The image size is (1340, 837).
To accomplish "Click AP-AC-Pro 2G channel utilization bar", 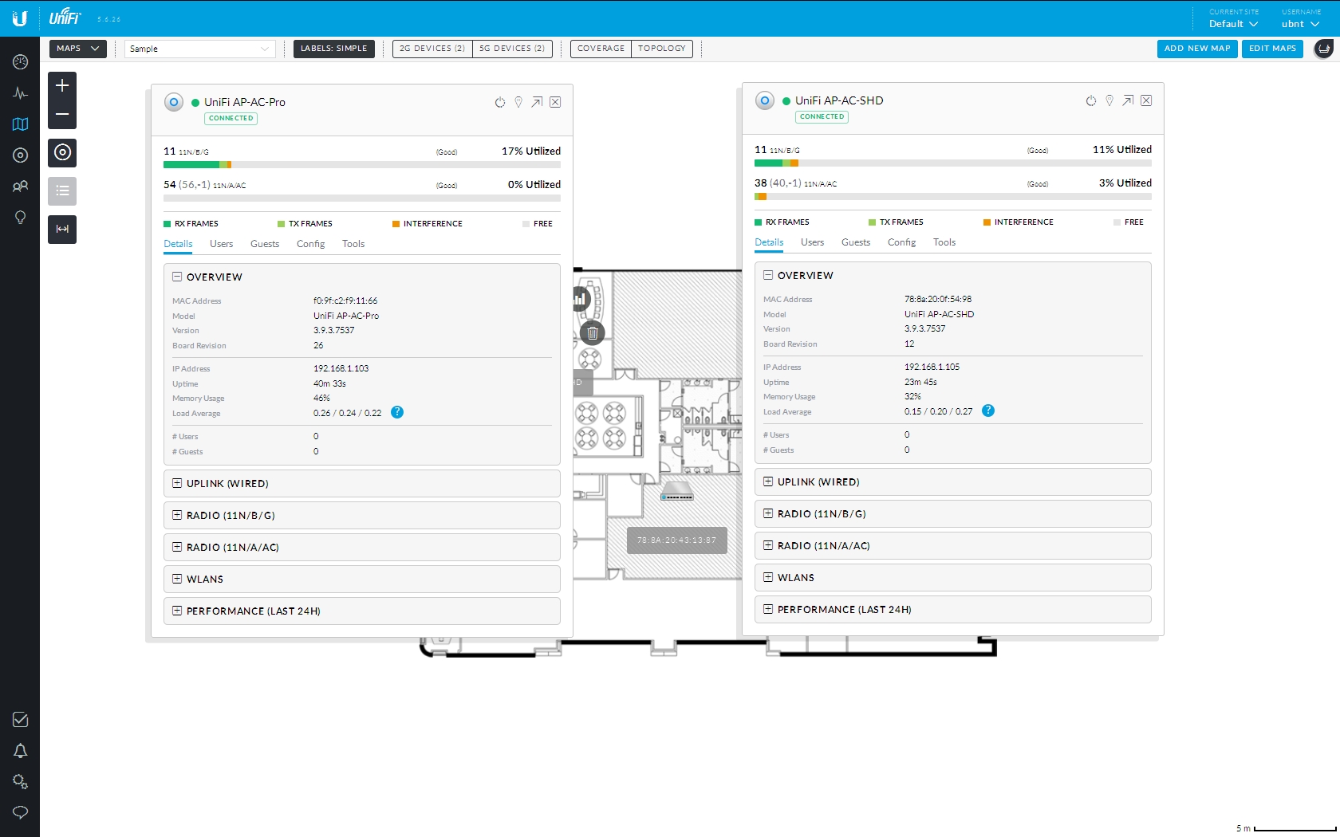I will point(361,165).
